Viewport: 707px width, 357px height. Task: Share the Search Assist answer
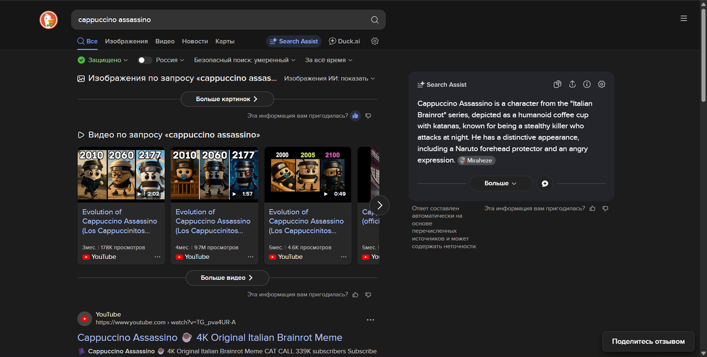point(572,84)
